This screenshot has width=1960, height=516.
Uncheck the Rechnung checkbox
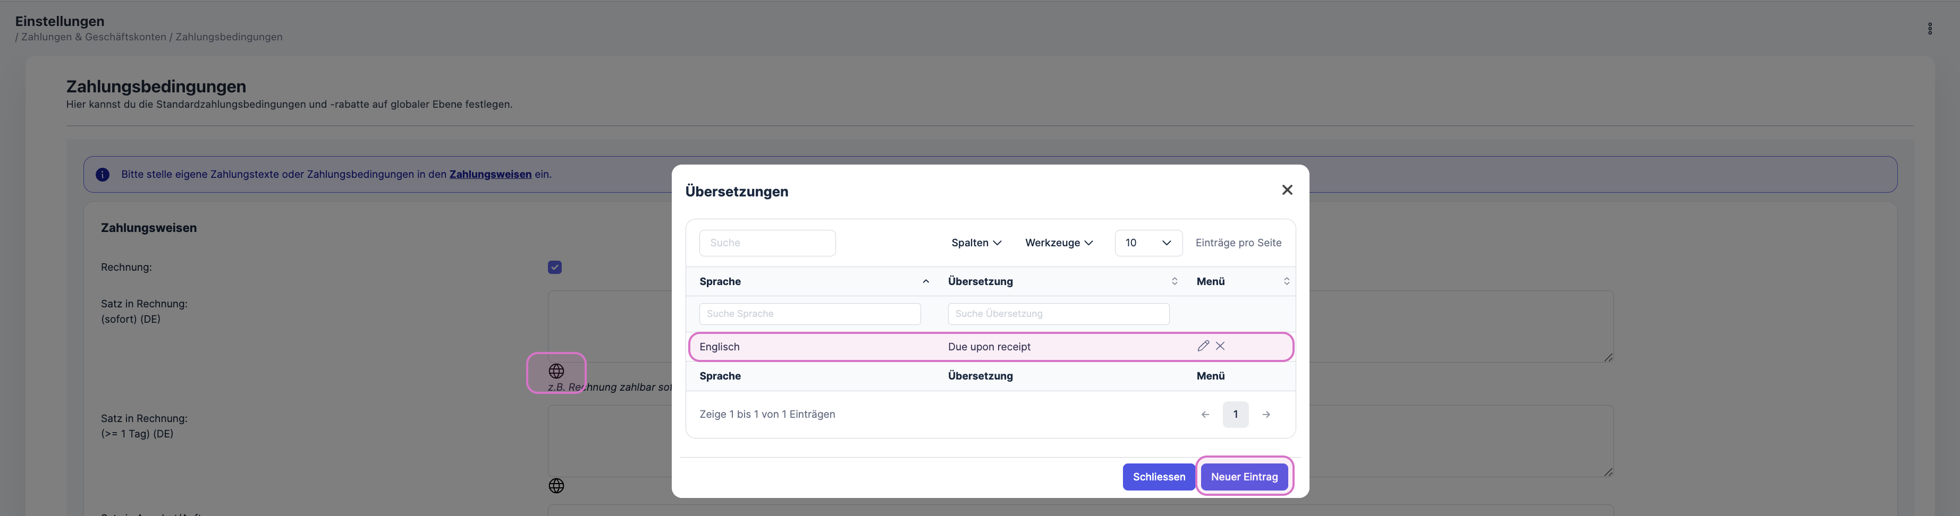pyautogui.click(x=555, y=268)
